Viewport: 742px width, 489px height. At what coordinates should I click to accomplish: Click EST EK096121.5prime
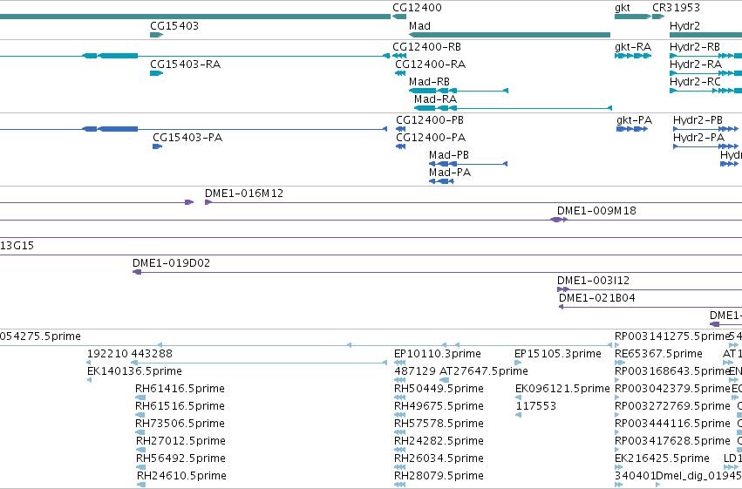click(562, 389)
